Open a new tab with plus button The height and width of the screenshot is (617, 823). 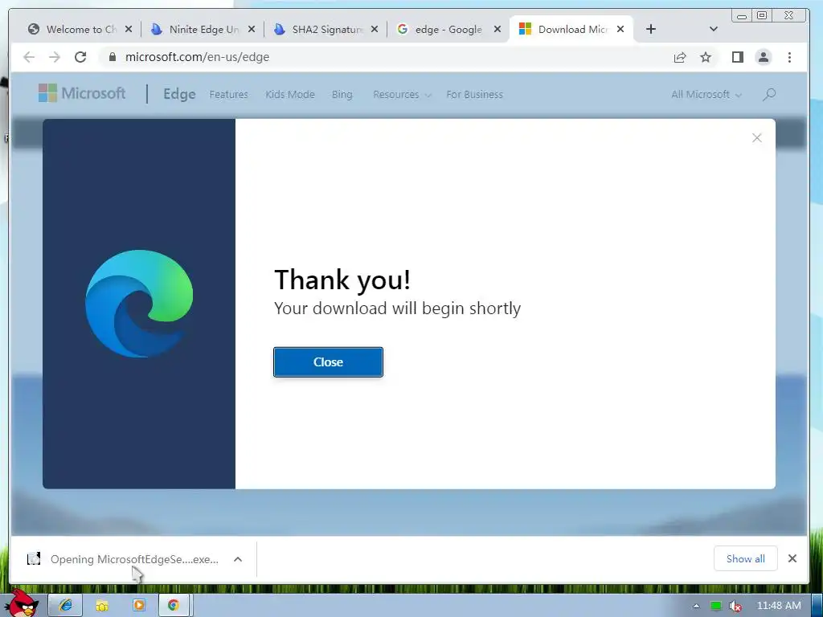point(651,30)
